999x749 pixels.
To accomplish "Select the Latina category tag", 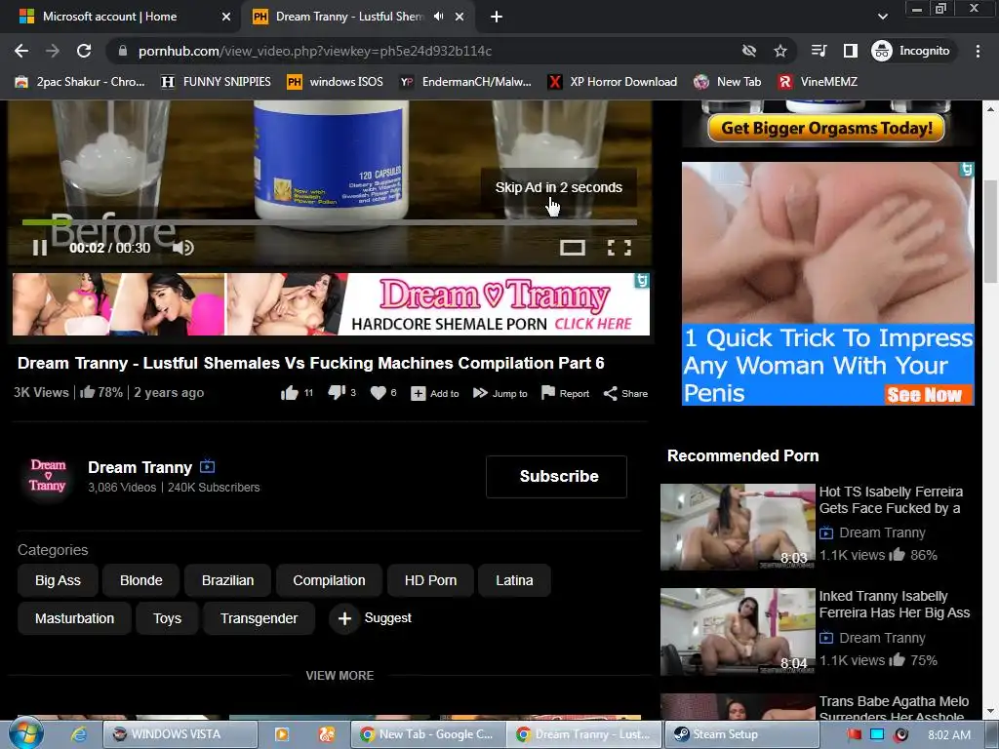I will click(514, 580).
